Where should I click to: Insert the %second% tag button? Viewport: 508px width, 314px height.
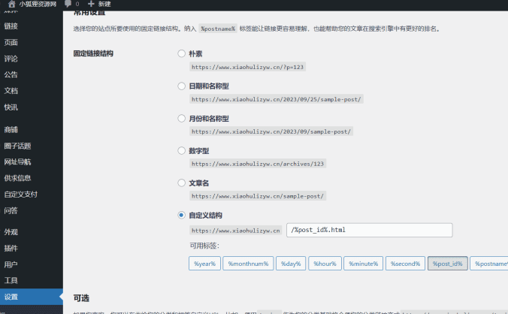tap(405, 264)
